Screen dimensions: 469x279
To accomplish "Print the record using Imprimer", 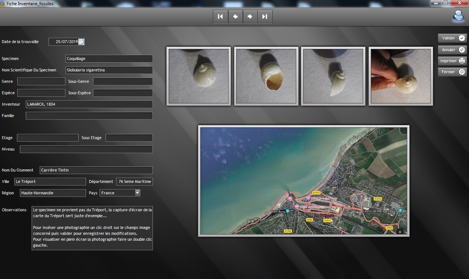I will point(452,61).
